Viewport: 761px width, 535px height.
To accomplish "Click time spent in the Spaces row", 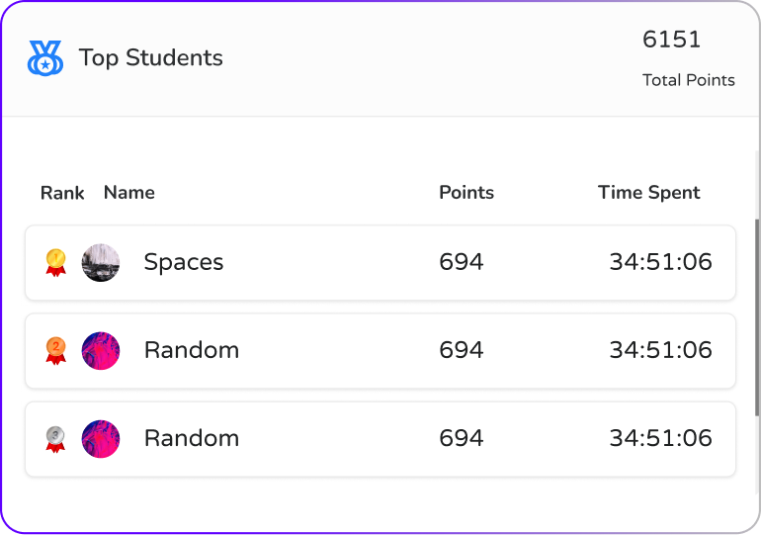I will coord(660,262).
